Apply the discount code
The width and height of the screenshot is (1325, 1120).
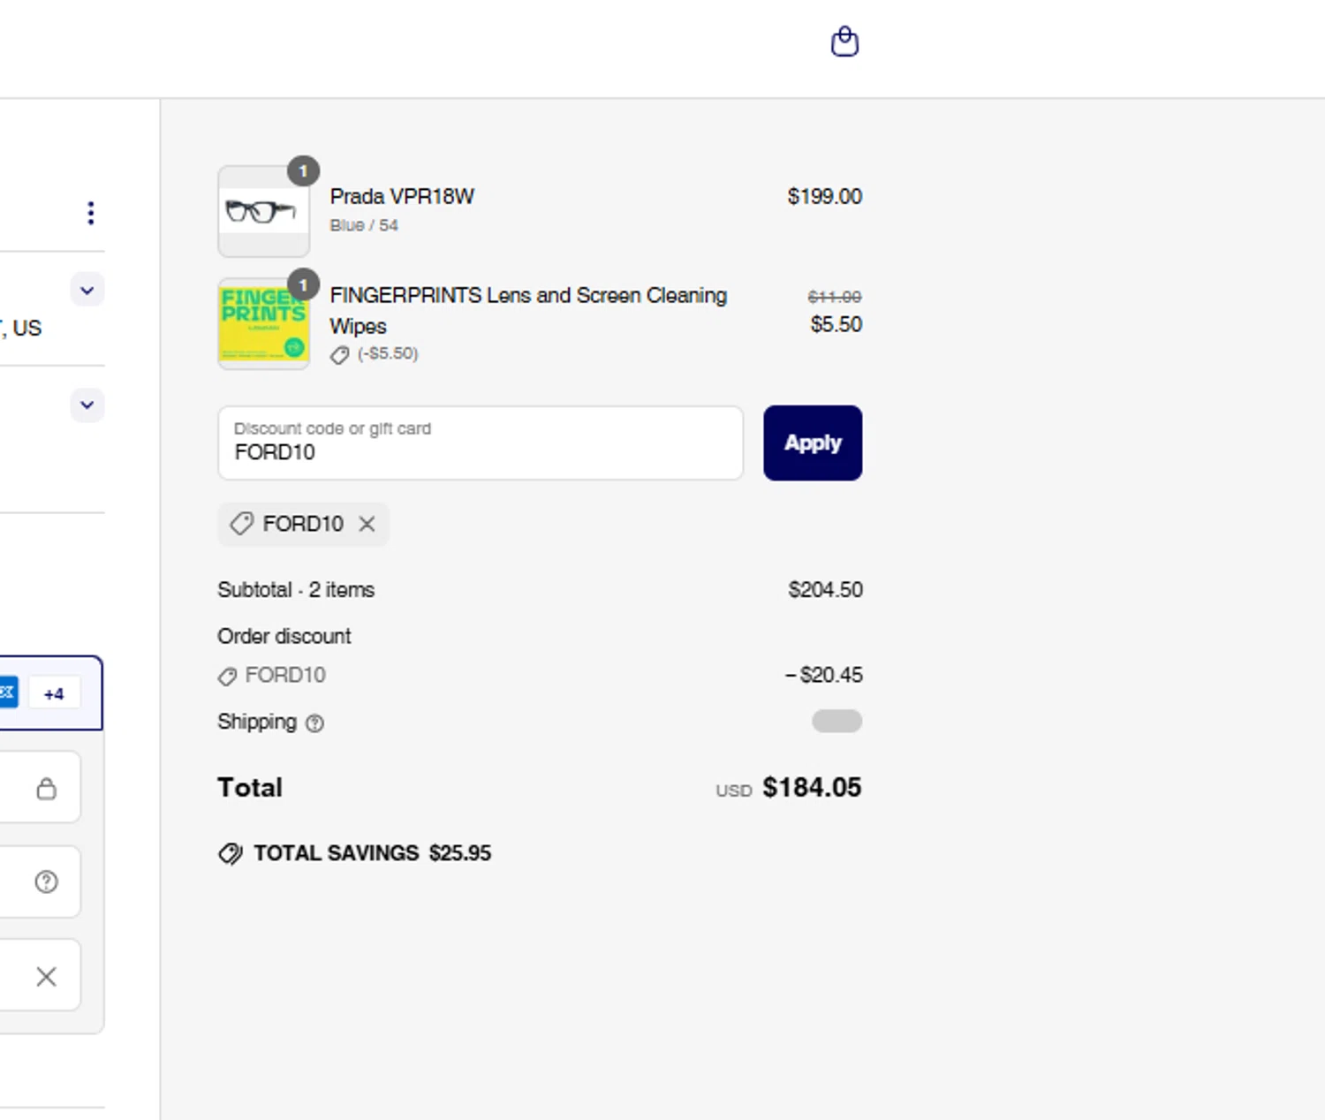coord(813,443)
